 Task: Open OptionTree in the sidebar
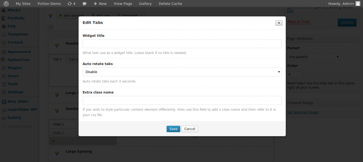click(x=18, y=60)
